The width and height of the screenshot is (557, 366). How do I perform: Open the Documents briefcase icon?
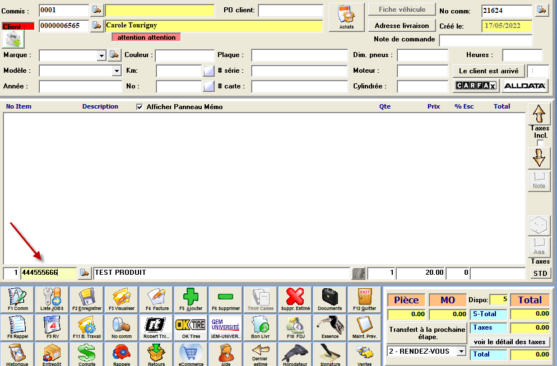329,299
